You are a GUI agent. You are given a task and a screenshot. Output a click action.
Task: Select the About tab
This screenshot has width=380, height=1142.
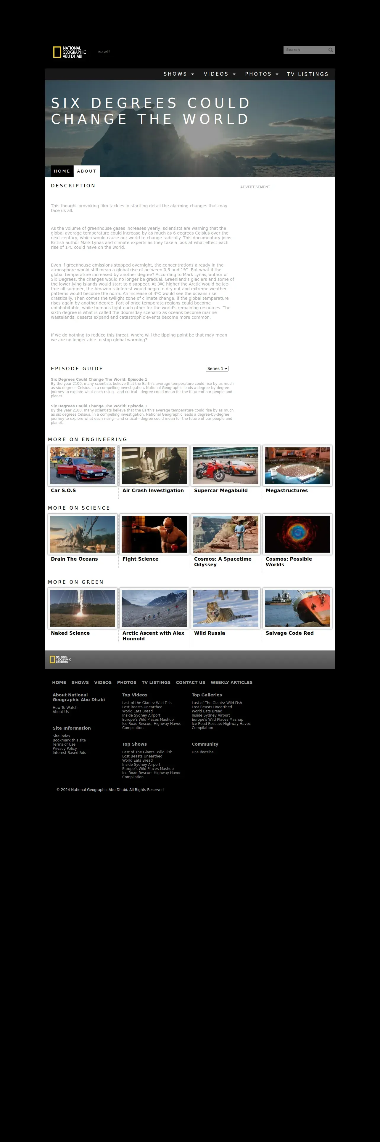point(87,171)
